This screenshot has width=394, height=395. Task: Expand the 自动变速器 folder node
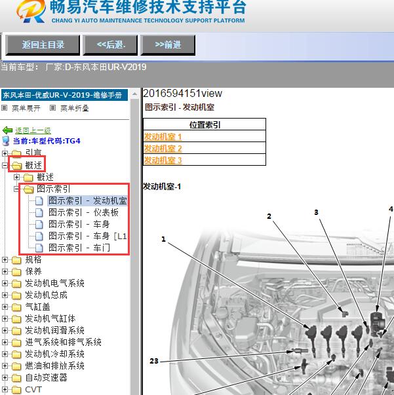click(x=5, y=377)
